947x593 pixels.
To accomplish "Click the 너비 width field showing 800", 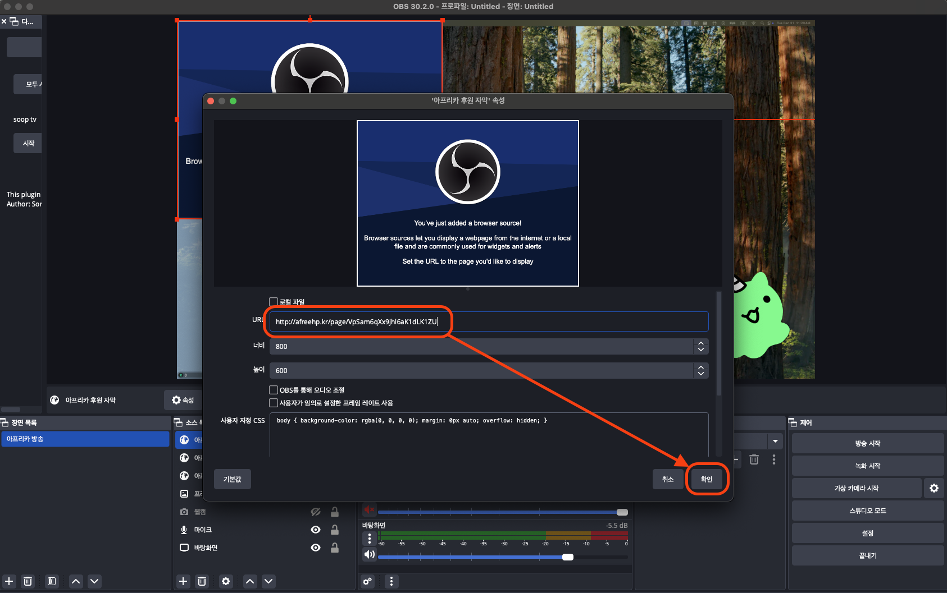I will [x=481, y=346].
